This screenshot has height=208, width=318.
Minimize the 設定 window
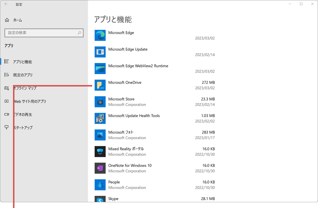point(290,4)
